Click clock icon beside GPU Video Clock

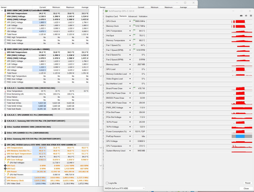coord(5,183)
